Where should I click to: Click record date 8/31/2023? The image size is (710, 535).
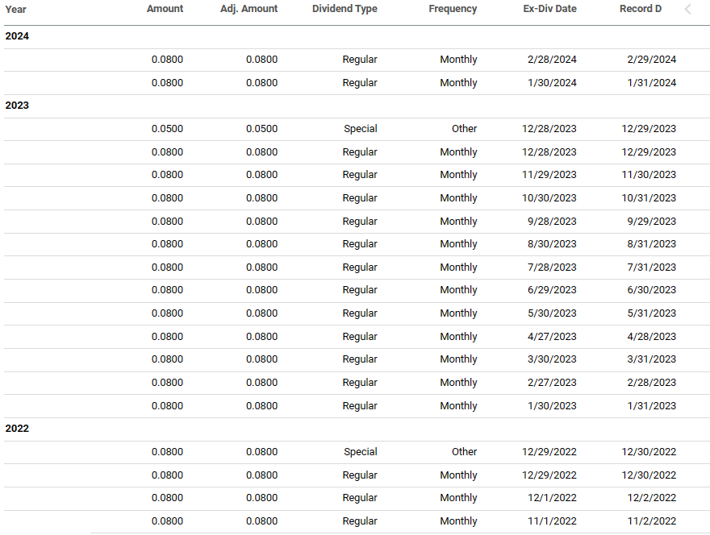(652, 244)
